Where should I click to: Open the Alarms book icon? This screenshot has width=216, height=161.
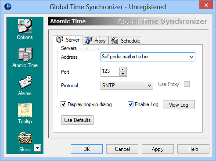[25, 82]
